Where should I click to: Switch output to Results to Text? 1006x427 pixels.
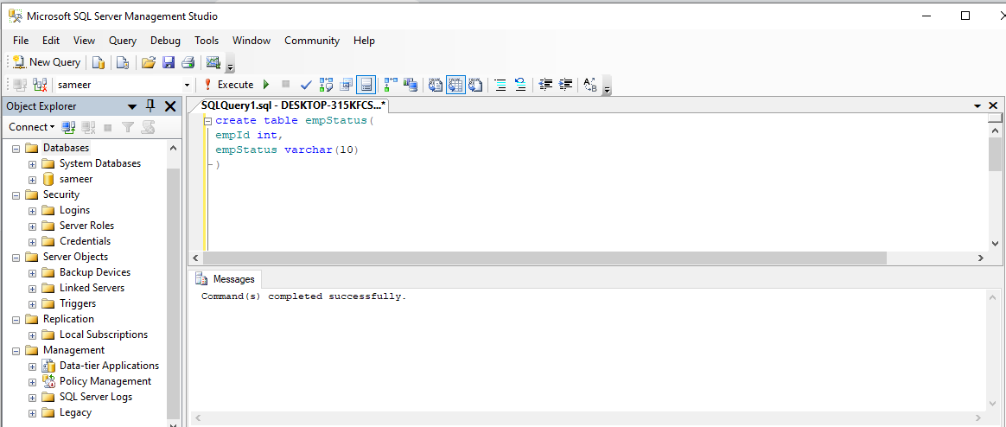tap(436, 84)
